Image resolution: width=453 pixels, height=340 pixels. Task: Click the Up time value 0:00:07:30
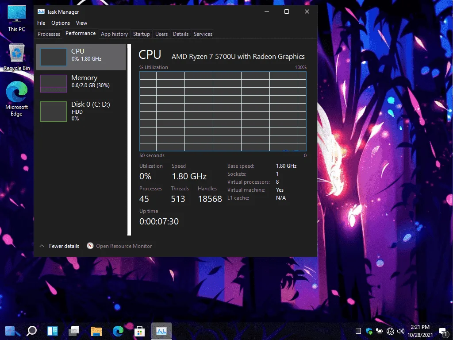click(159, 221)
